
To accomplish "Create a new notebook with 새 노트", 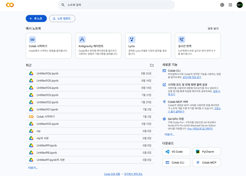I will pyautogui.click(x=36, y=18).
